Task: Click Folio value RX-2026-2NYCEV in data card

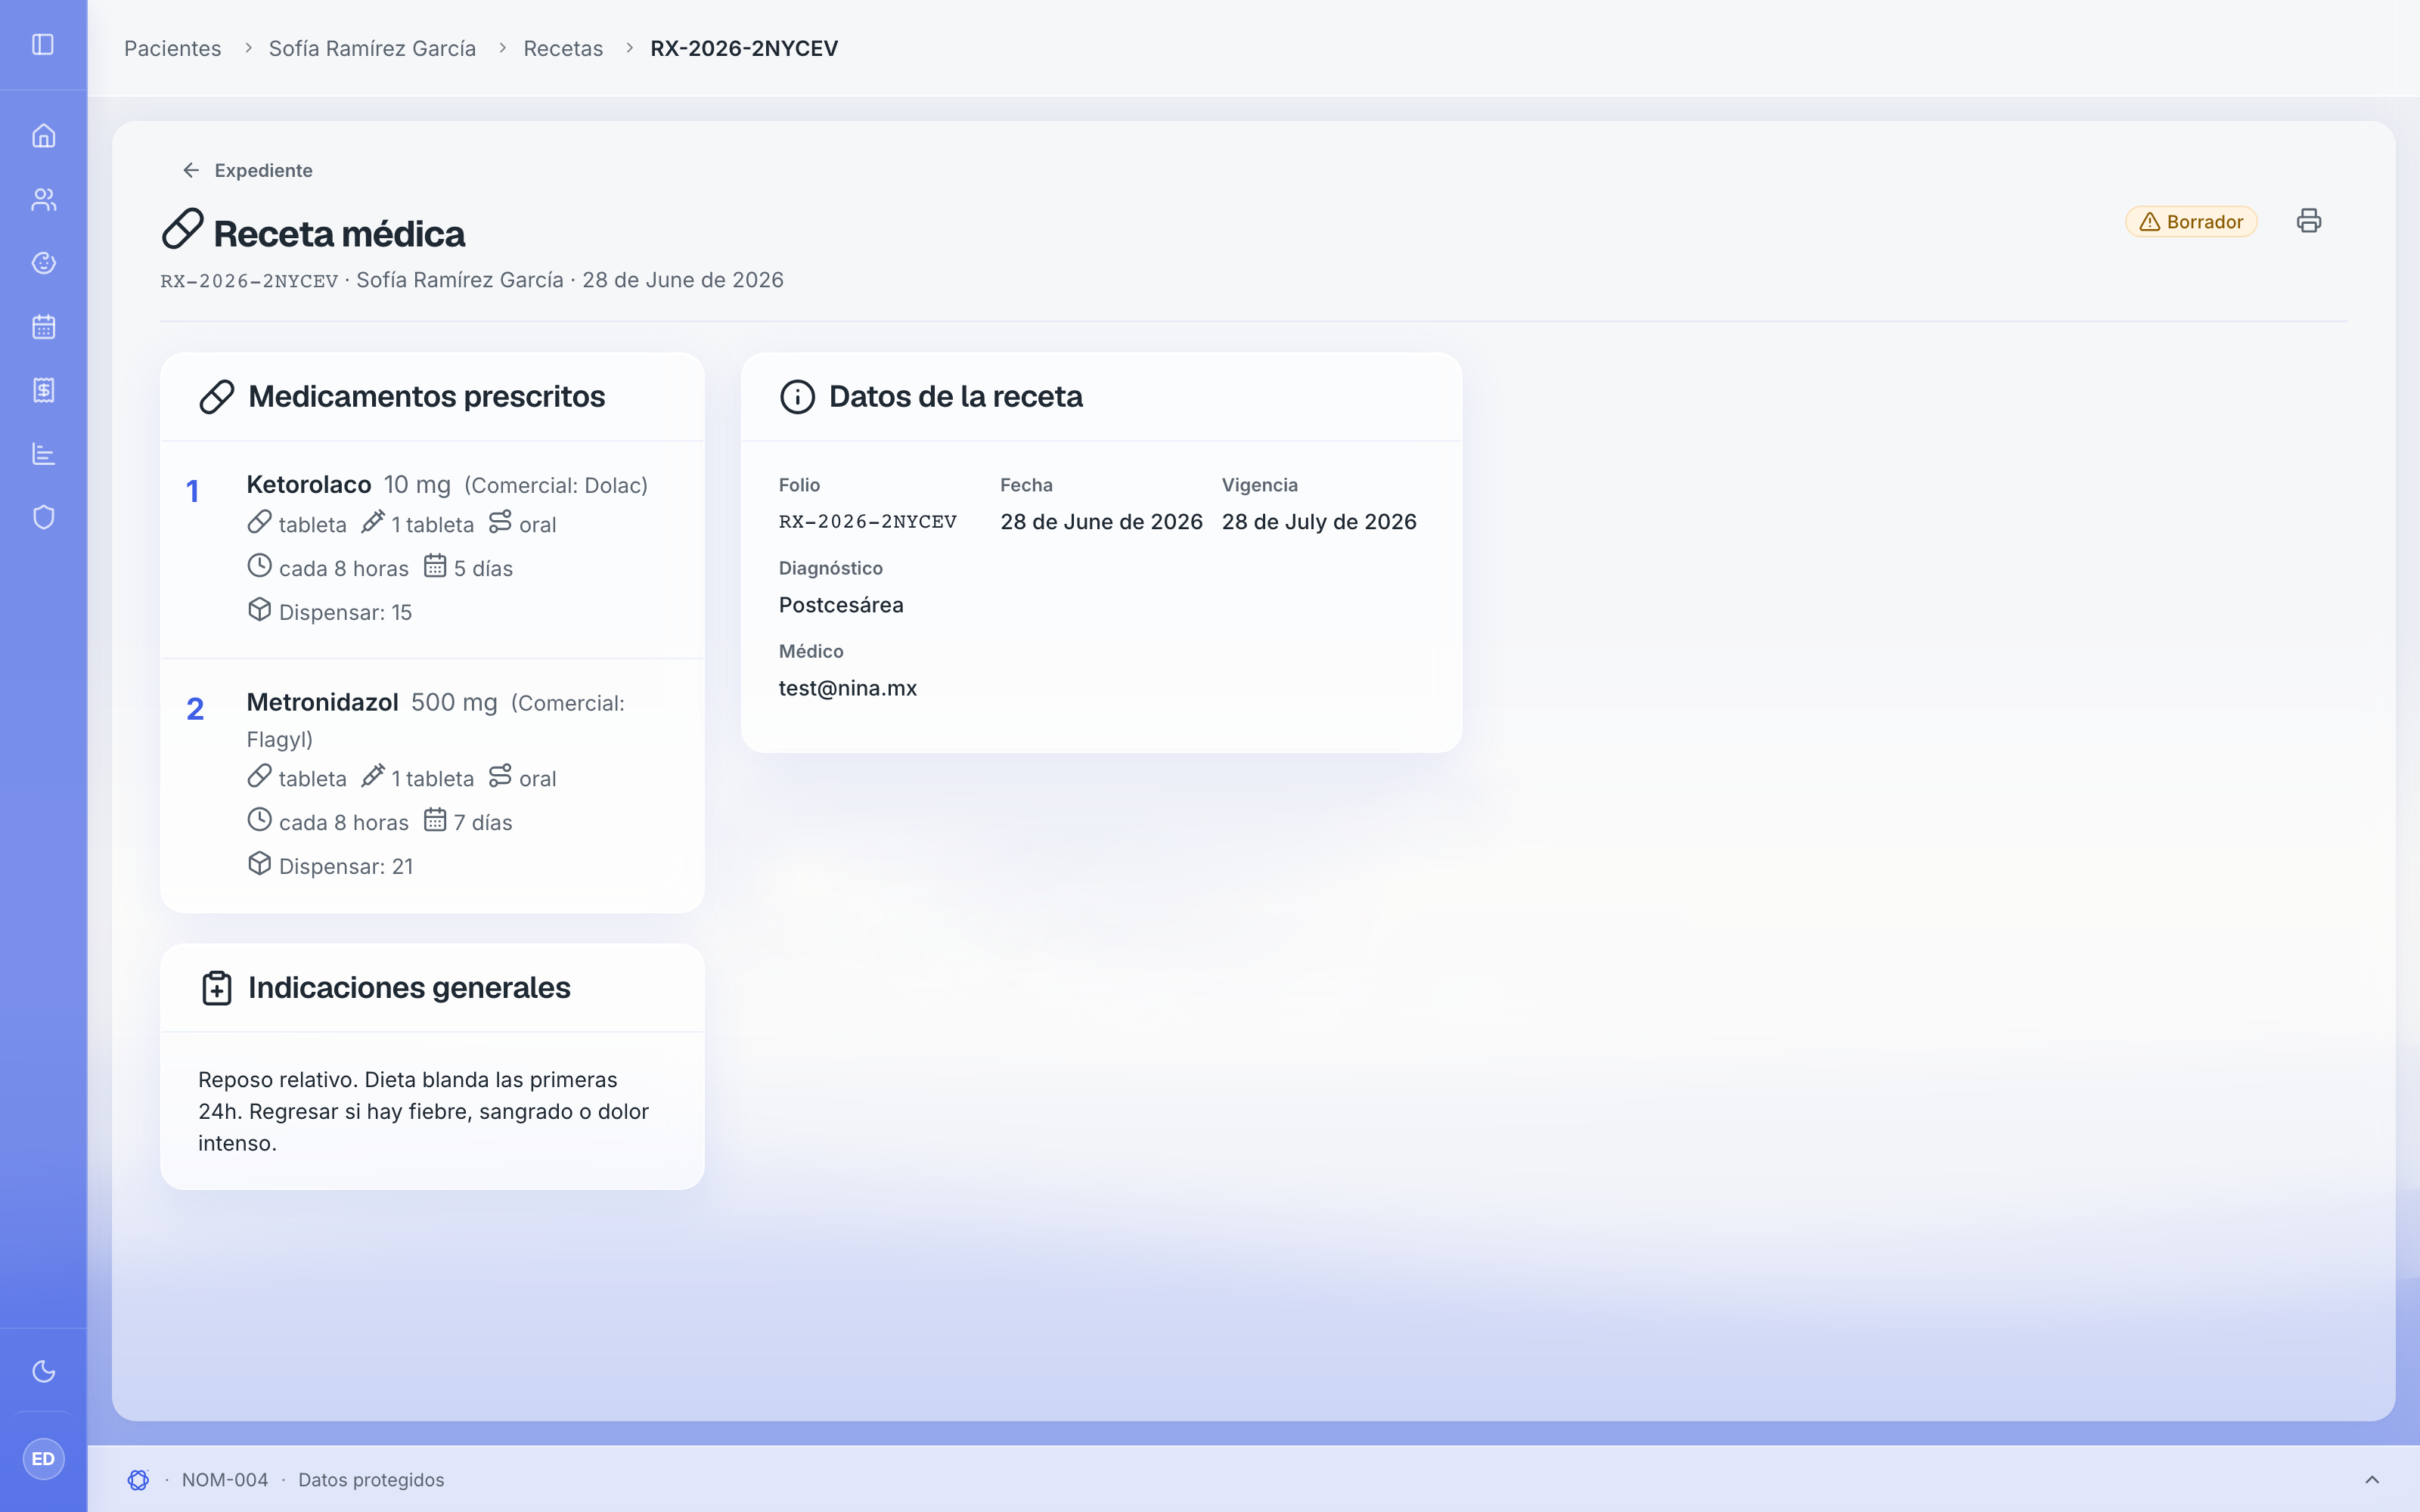Action: click(868, 522)
